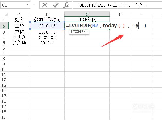Click the DATEDIF() function tooltip
Screen dimensions: 162x120
tap(79, 32)
